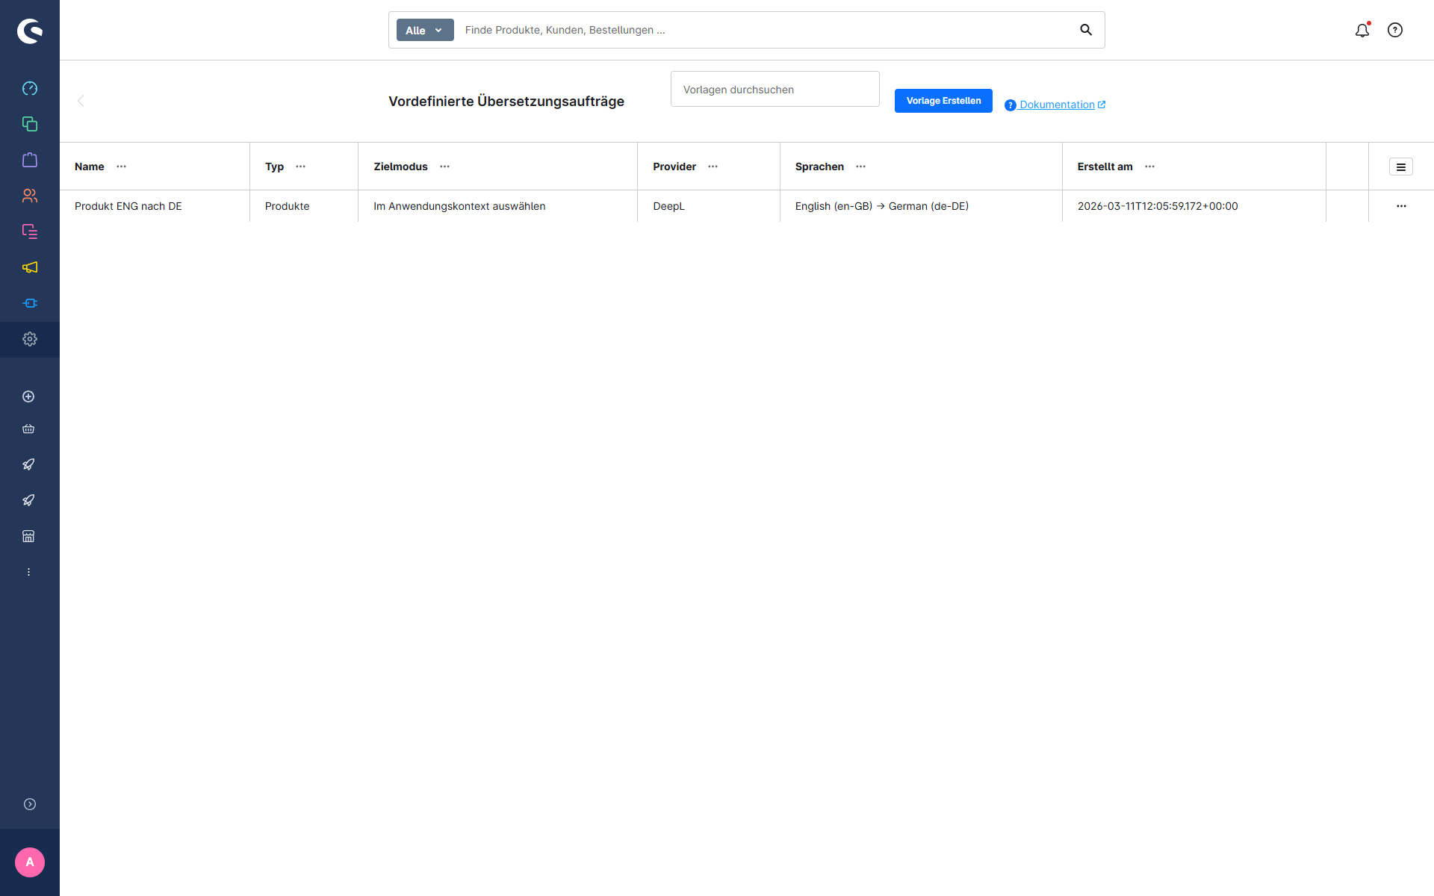Image resolution: width=1434 pixels, height=896 pixels.
Task: Open the Dokumentation link
Action: [x=1057, y=105]
